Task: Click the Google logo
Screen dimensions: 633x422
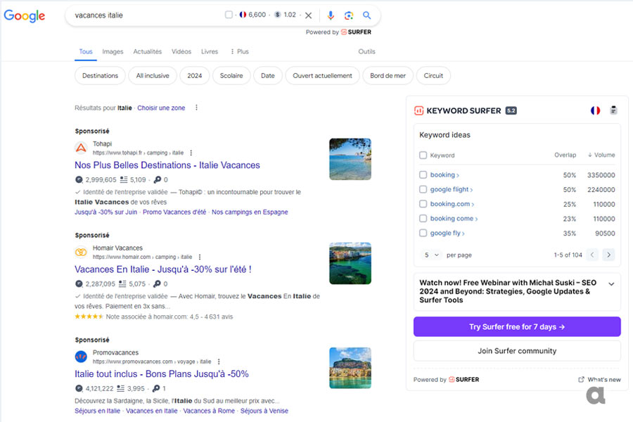Action: [x=25, y=15]
